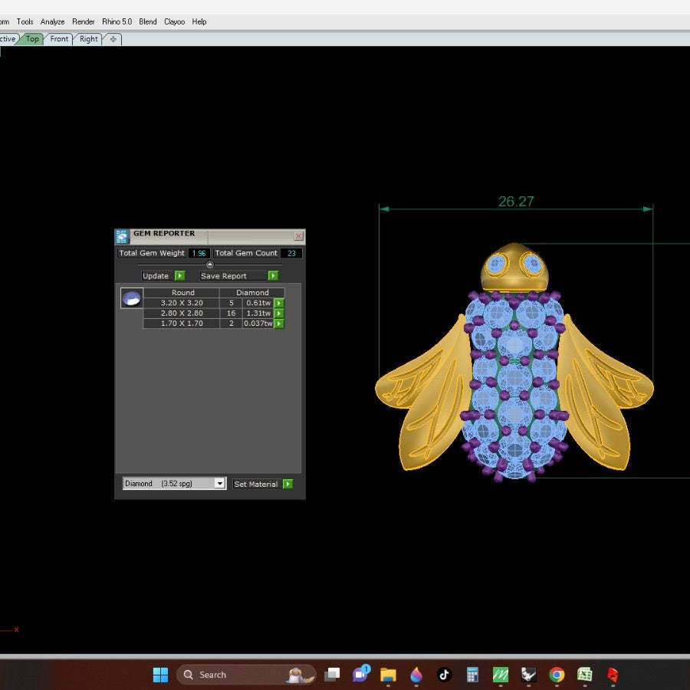690x690 pixels.
Task: Collapse the gem totals with the round arrow
Action: pyautogui.click(x=210, y=264)
